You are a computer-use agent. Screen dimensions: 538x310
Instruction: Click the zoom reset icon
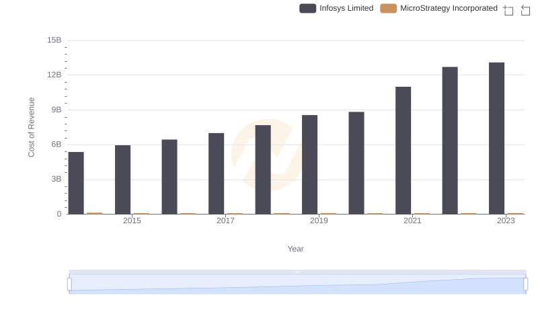pyautogui.click(x=525, y=10)
